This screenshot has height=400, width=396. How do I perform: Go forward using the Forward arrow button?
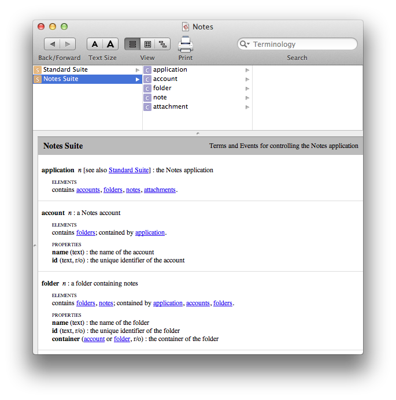pos(68,44)
